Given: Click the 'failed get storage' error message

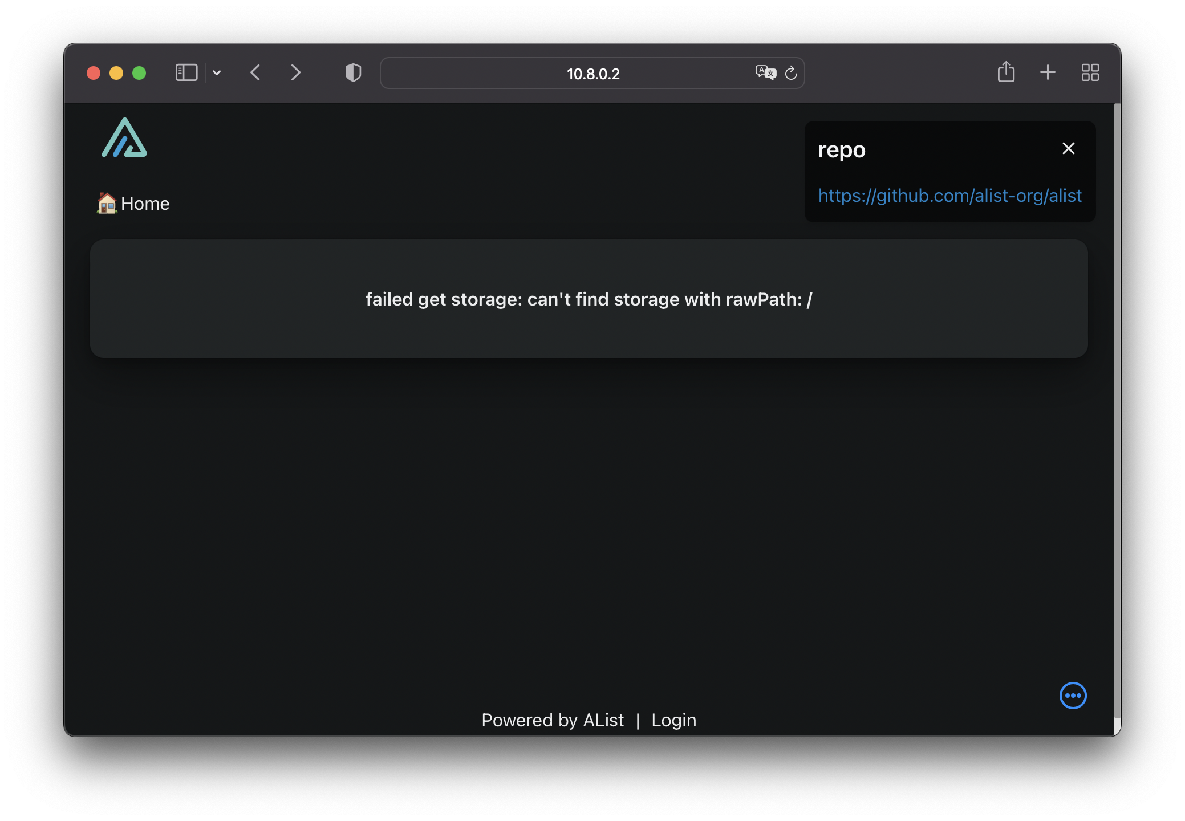Looking at the screenshot, I should (x=589, y=299).
